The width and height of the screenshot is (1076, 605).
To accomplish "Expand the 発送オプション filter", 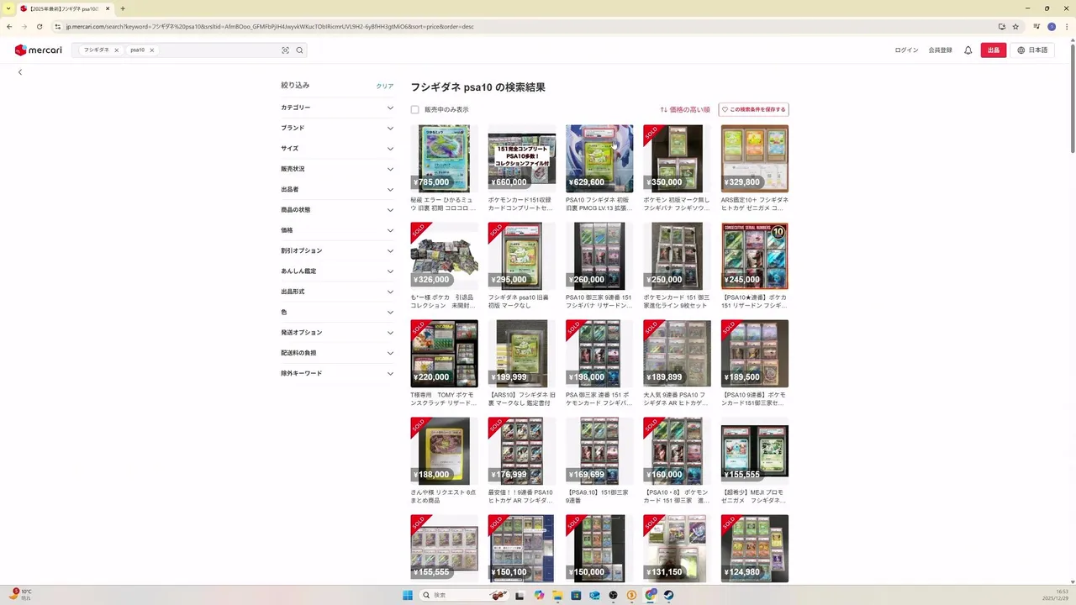I will pyautogui.click(x=337, y=333).
